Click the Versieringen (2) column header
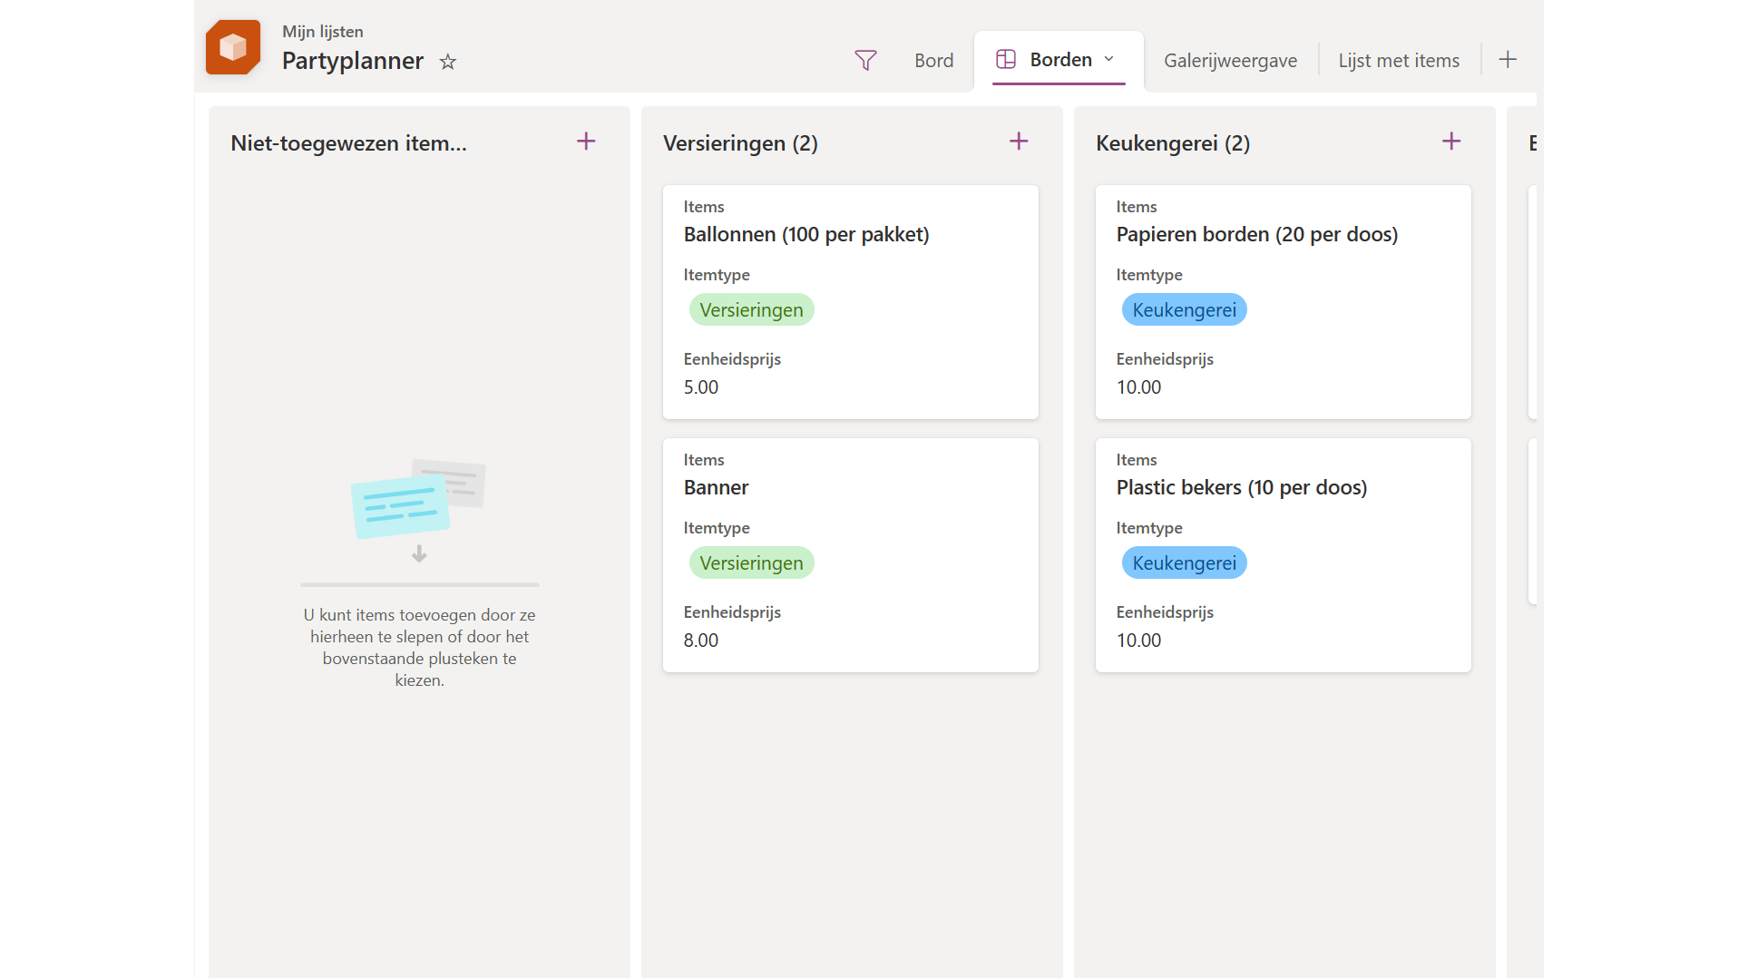This screenshot has height=978, width=1738. [740, 143]
